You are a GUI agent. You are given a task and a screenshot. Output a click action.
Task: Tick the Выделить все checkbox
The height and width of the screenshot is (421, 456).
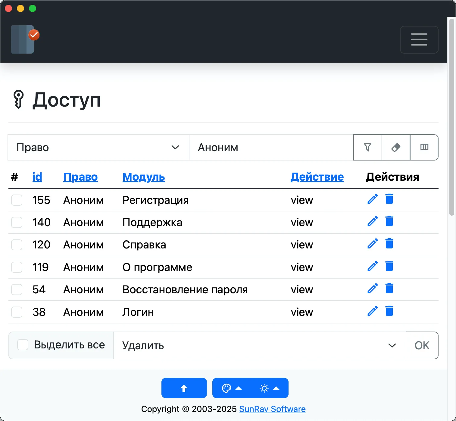click(x=23, y=345)
